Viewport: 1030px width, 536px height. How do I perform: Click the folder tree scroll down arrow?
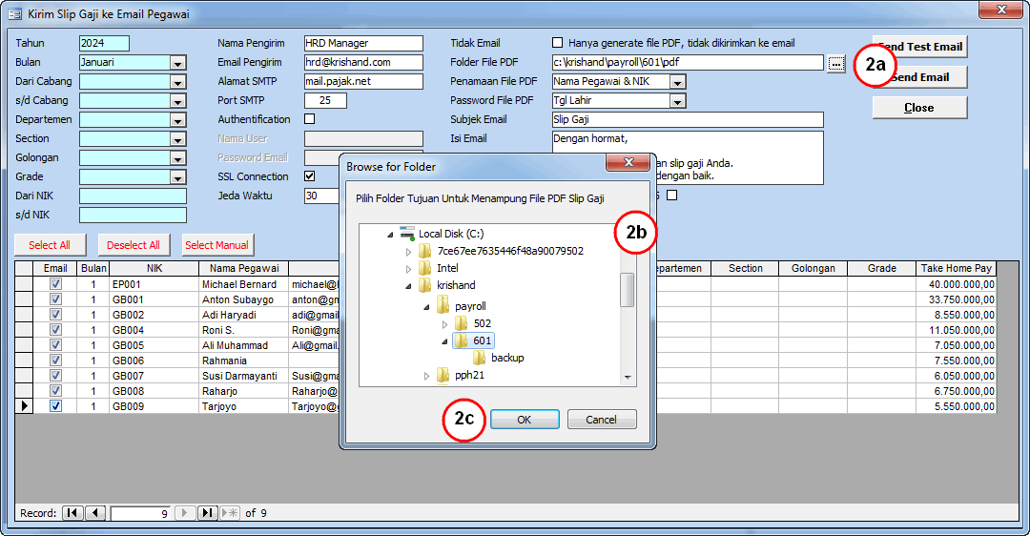628,377
